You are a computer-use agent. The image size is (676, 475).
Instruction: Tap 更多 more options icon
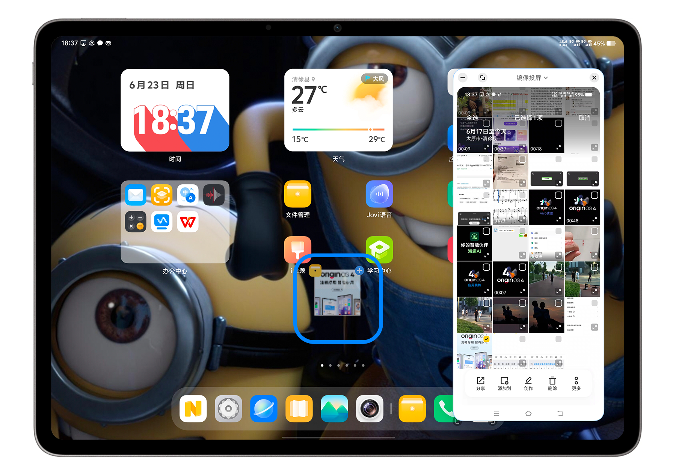576,383
